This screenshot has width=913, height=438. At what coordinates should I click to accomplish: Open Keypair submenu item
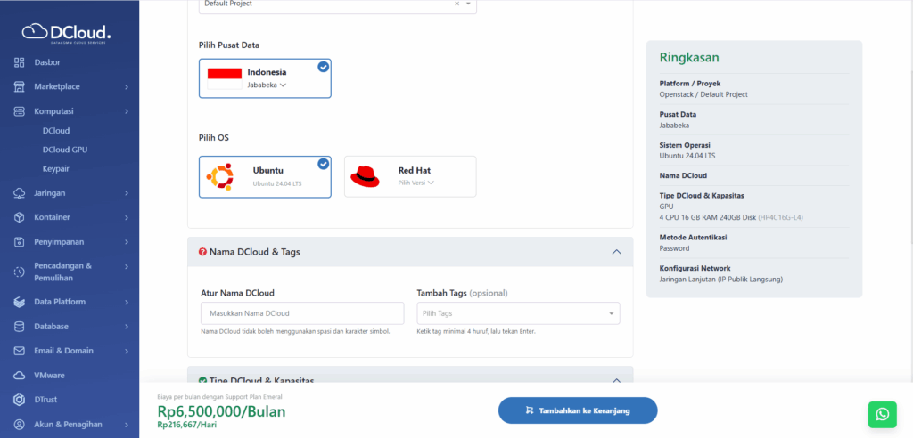[56, 168]
